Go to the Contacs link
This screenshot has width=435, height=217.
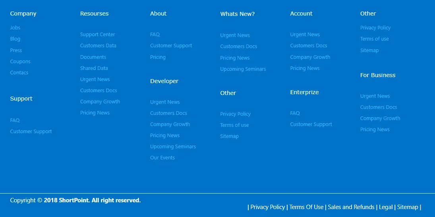(19, 72)
